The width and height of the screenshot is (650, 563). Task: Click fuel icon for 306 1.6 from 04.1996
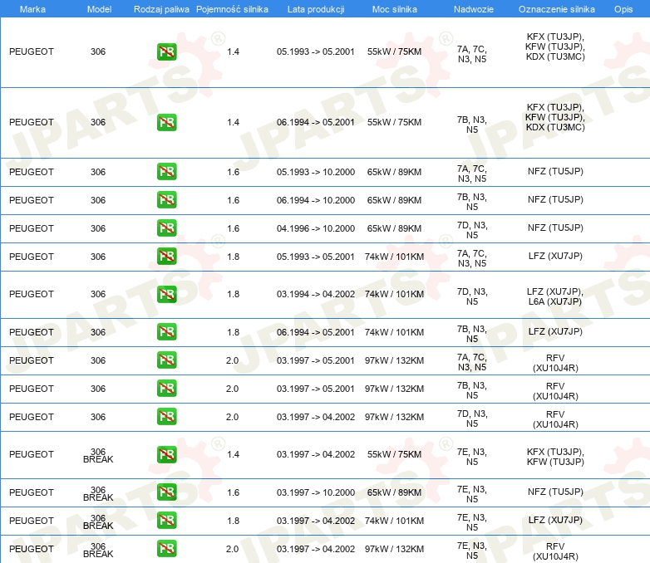click(166, 228)
